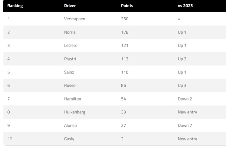The image size is (226, 146).
Task: Select the Hamilton driver cell
Action: click(x=72, y=99)
